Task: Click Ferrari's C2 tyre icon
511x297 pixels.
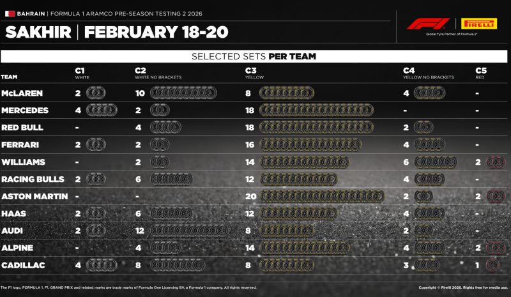Action: (x=159, y=144)
